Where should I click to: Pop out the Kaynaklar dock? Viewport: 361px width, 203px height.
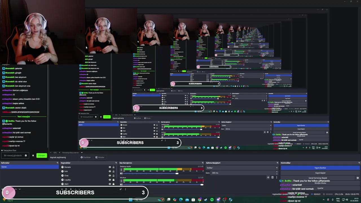pyautogui.click(x=116, y=163)
